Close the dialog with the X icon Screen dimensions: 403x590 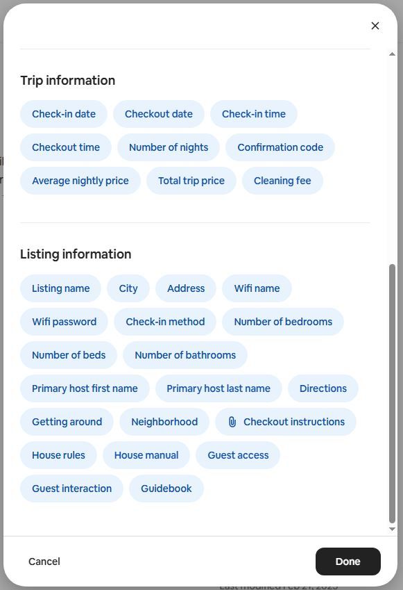coord(375,26)
